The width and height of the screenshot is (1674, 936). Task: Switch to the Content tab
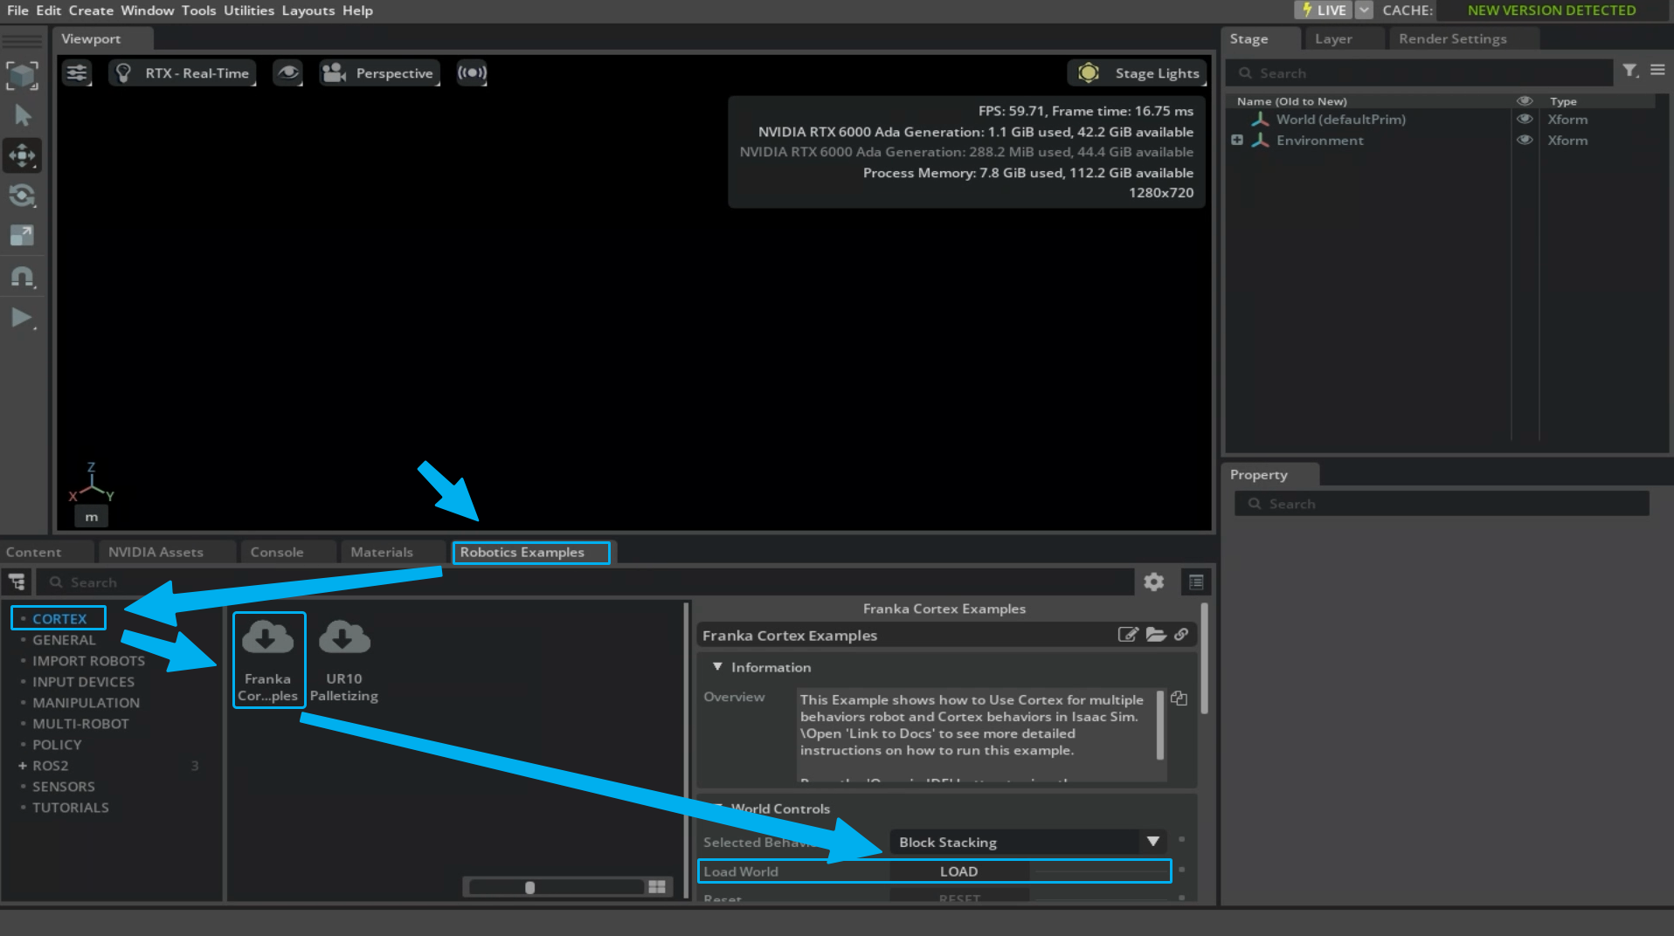tap(33, 552)
